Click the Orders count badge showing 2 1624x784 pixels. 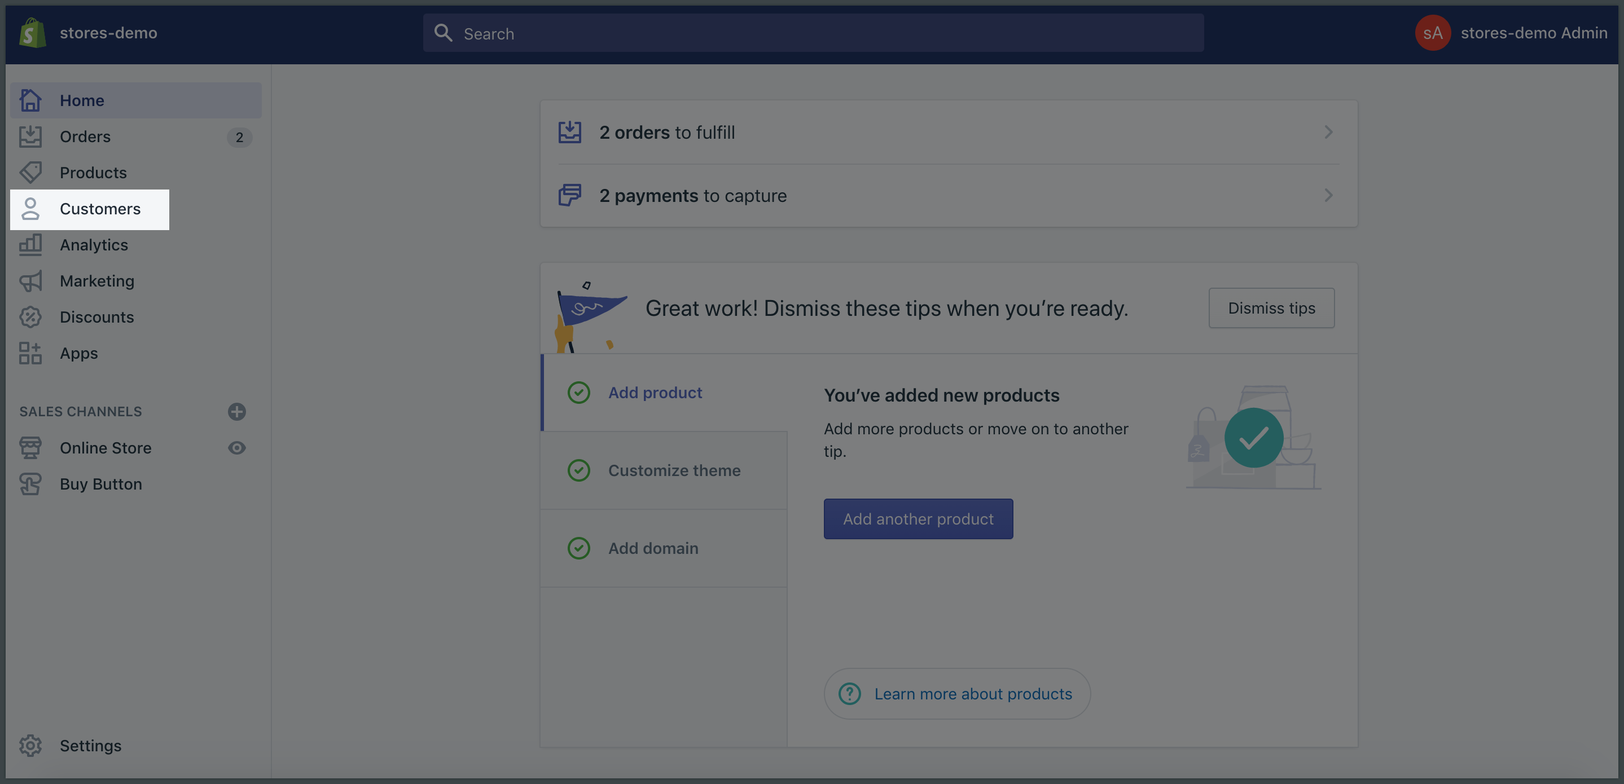[240, 136]
